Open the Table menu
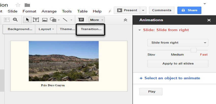Screen dimensions: 216x104 pos(82,11)
